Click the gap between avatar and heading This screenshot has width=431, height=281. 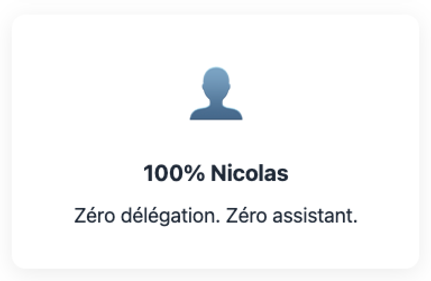pos(215,140)
